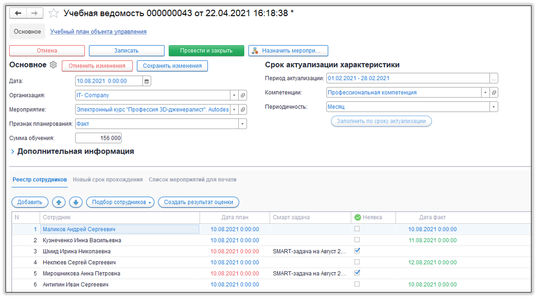
Task: Click the back navigation arrow
Action: pyautogui.click(x=18, y=13)
